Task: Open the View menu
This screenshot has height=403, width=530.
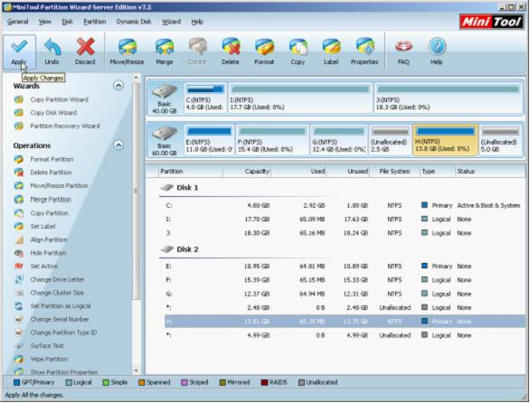Action: pyautogui.click(x=44, y=22)
